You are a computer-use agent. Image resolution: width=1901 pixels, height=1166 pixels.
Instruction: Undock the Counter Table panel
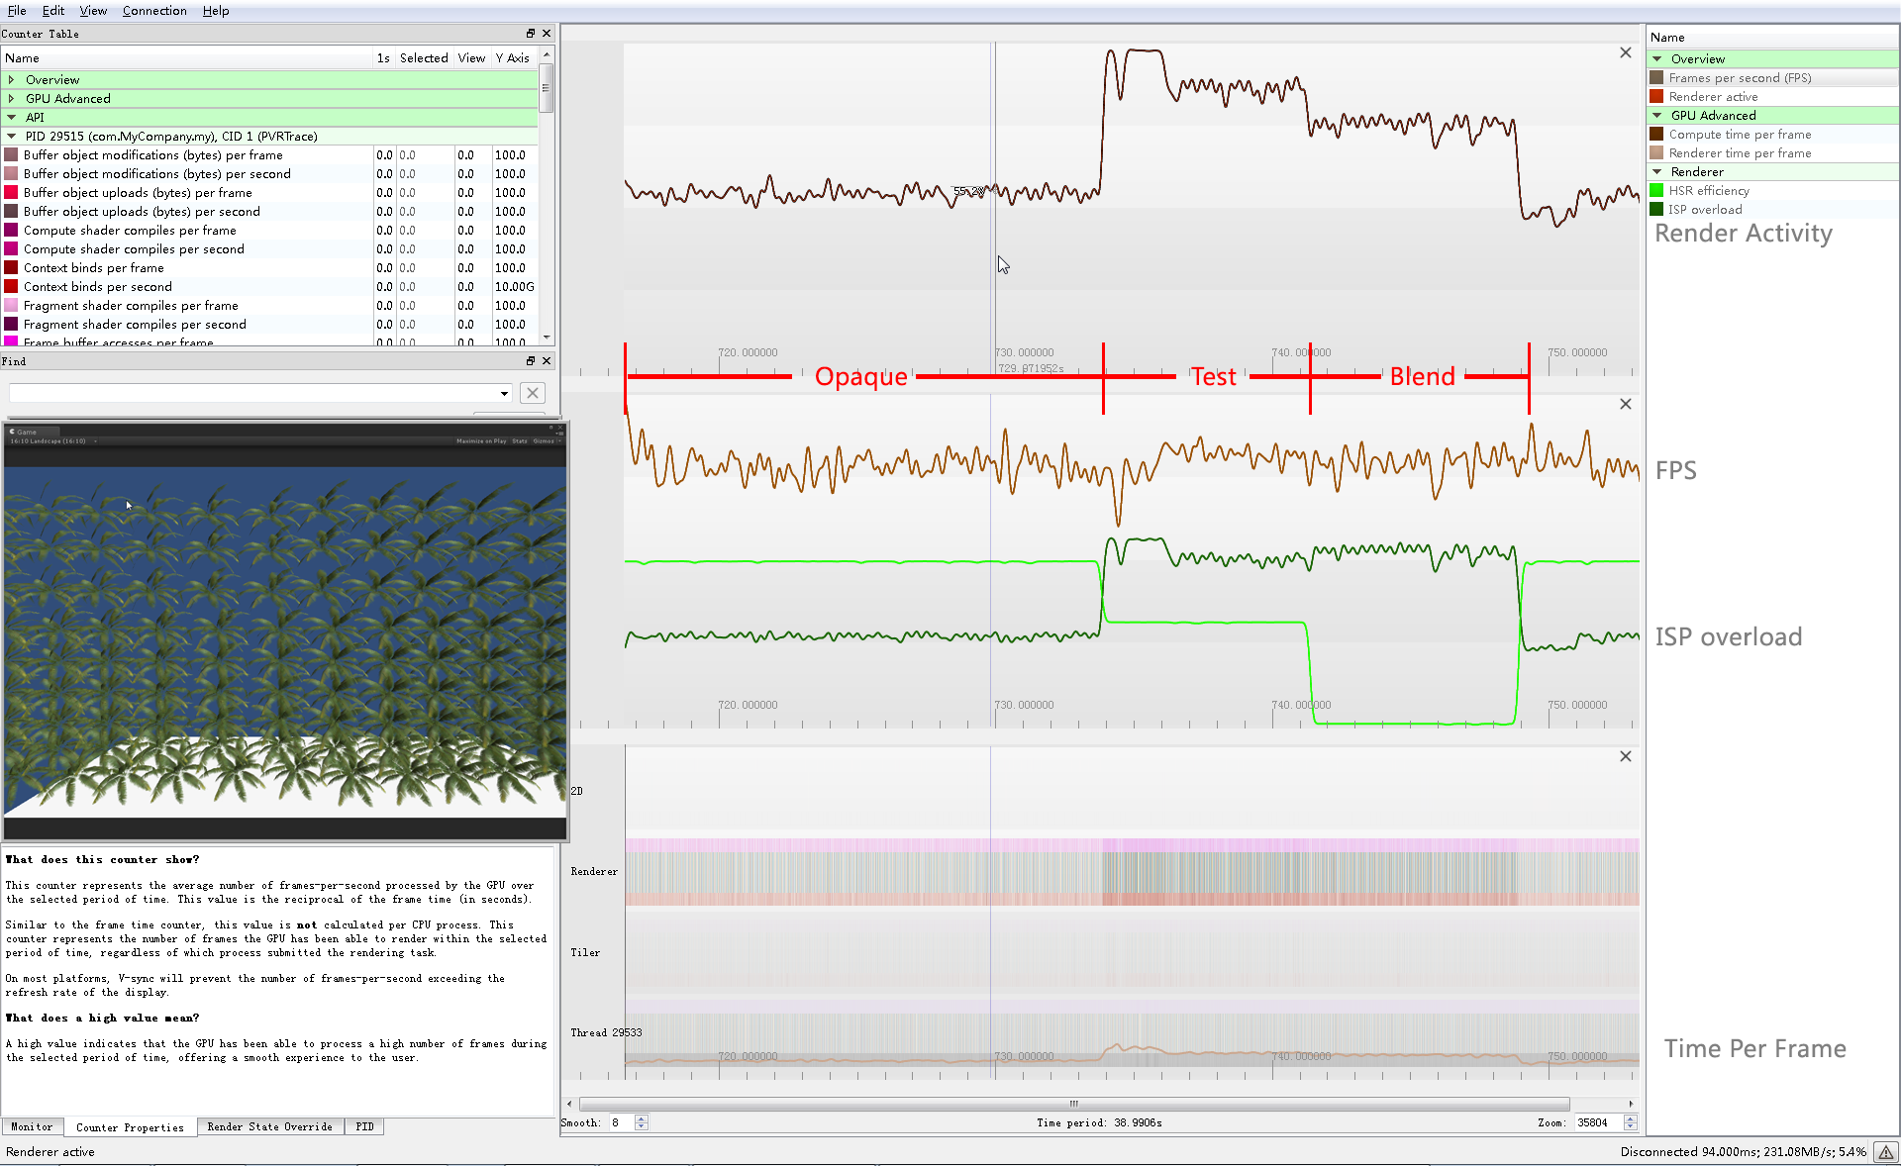(x=530, y=34)
